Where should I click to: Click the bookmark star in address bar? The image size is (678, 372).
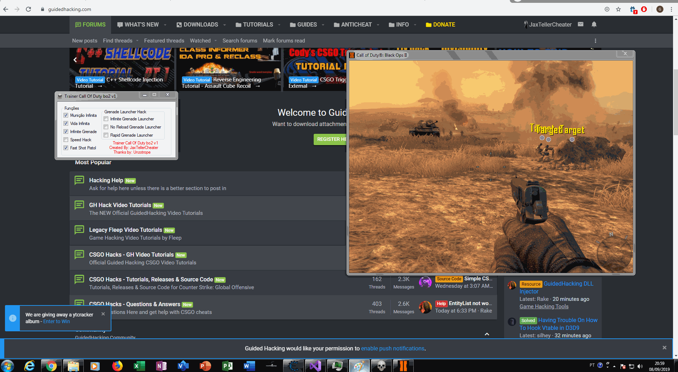pos(618,9)
